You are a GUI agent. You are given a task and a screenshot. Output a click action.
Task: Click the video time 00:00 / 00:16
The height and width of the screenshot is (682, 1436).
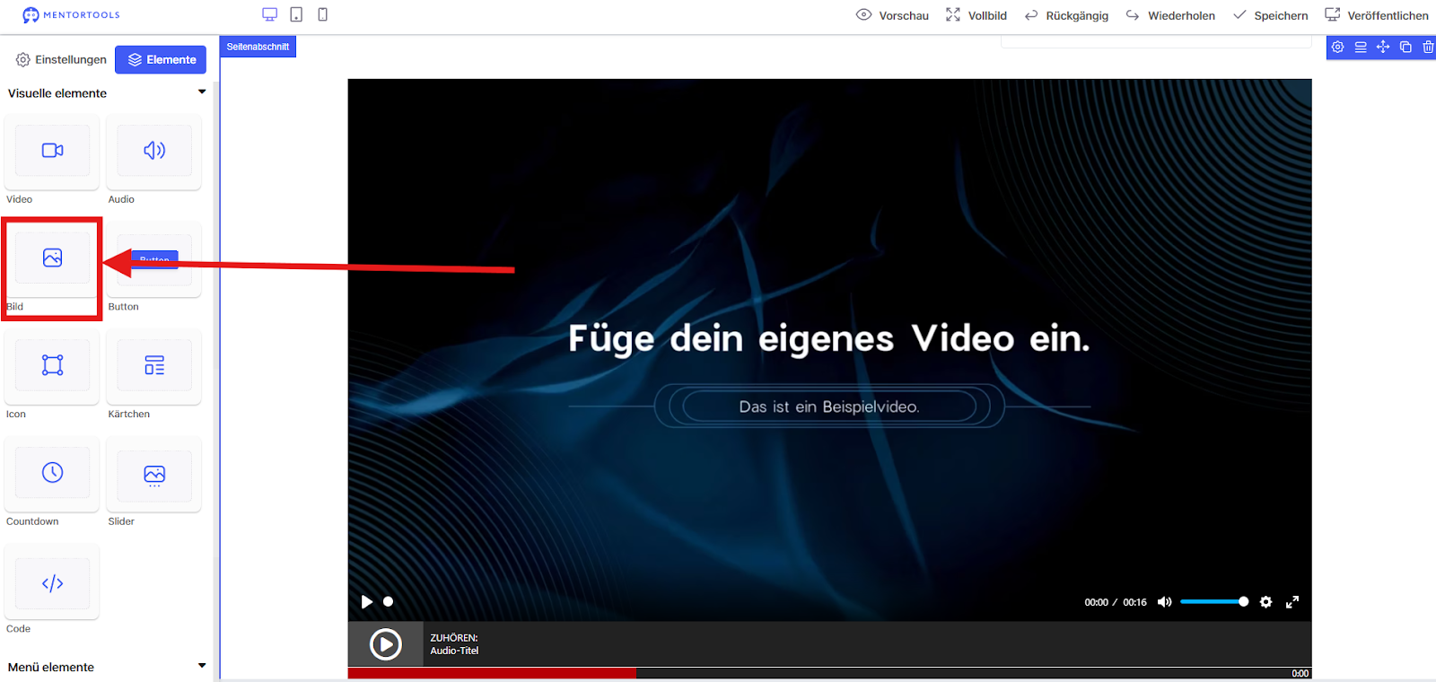pyautogui.click(x=1116, y=602)
